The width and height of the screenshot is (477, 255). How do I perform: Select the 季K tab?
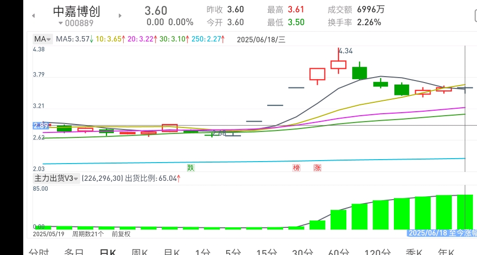coord(414,252)
